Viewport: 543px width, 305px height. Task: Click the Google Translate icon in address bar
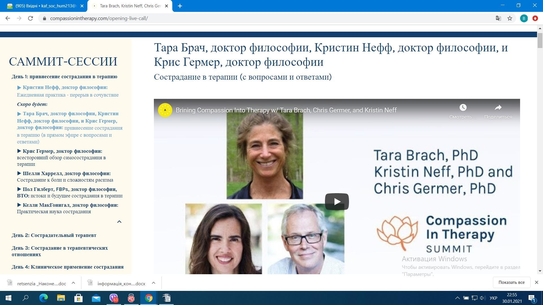point(498,18)
